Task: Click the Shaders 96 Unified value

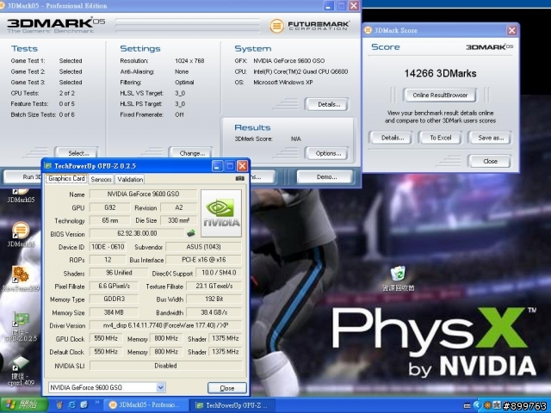Action: 119,273
